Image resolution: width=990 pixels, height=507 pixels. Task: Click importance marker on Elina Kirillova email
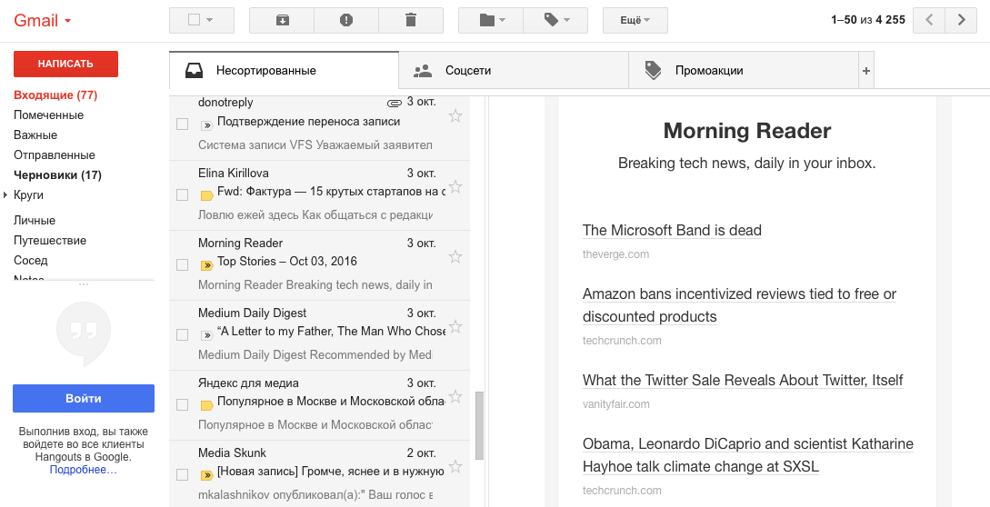pyautogui.click(x=206, y=195)
